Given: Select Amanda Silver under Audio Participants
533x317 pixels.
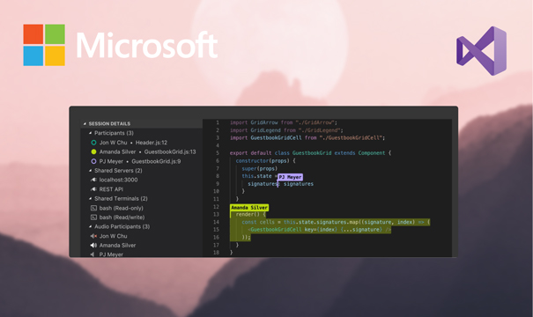Looking at the screenshot, I should pos(117,246).
